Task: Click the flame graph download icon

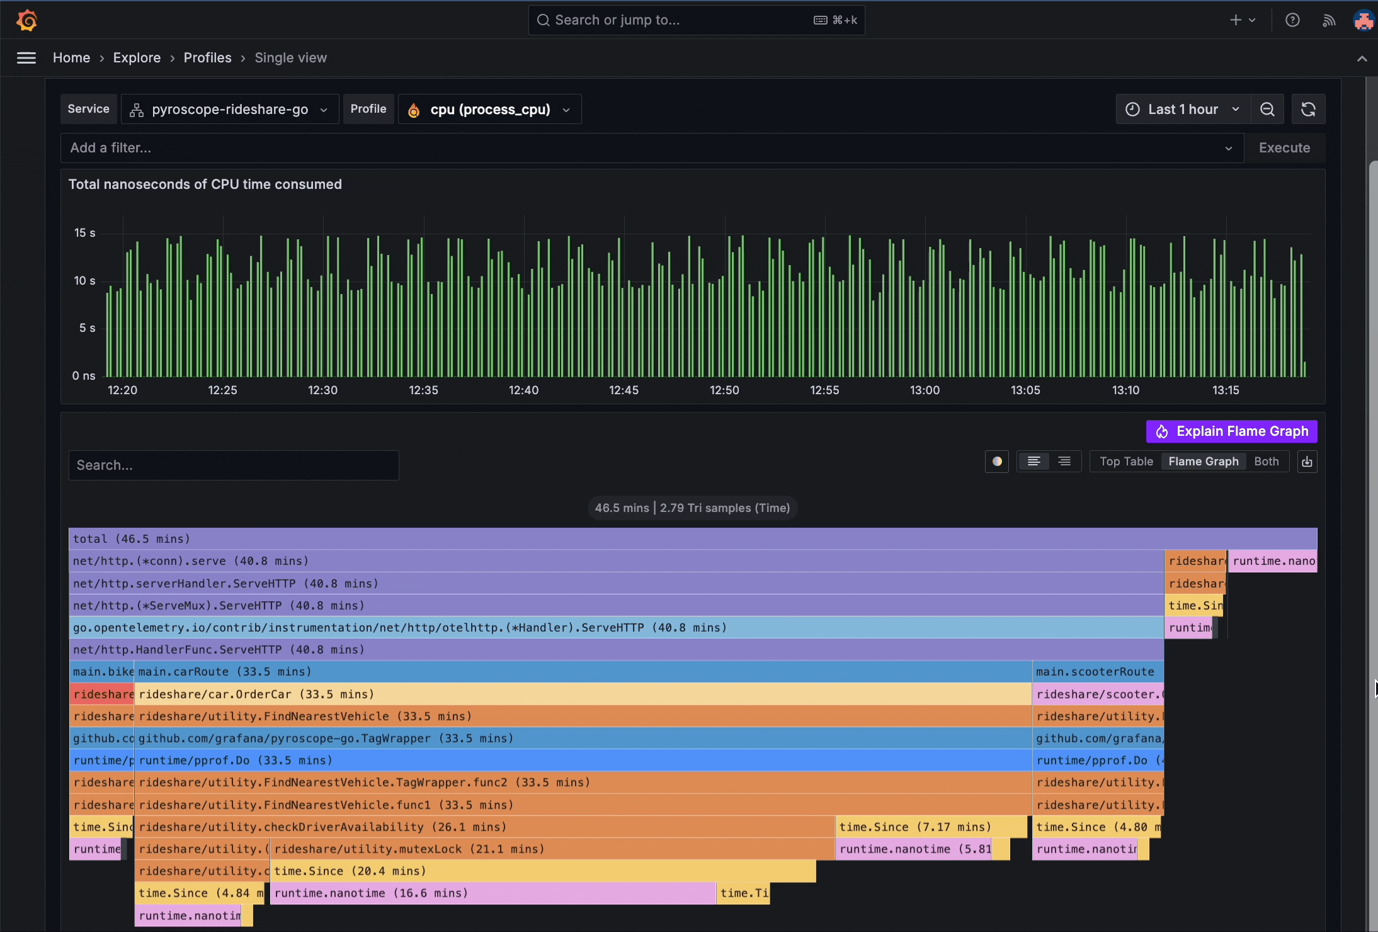Action: tap(1307, 462)
